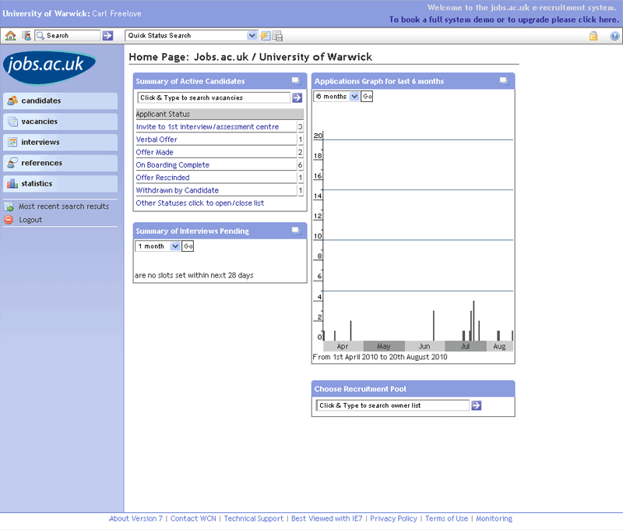Click the blue arrow next to toolbar Search
Viewport: 623px width, 530px height.
[108, 36]
